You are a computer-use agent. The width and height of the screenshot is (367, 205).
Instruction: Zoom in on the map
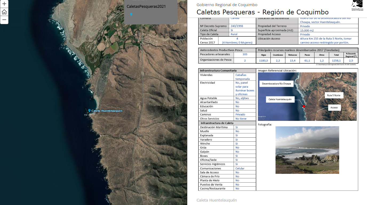tap(4, 4)
